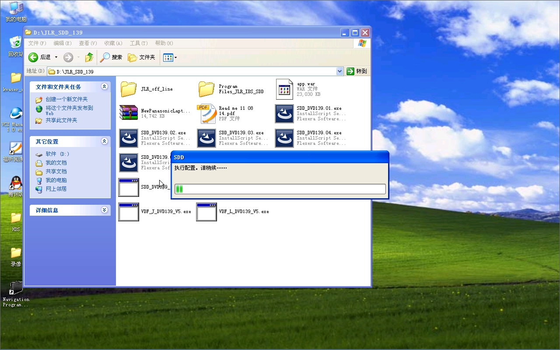
Task: Open 我的电脑 link in sidebar
Action: tap(56, 180)
